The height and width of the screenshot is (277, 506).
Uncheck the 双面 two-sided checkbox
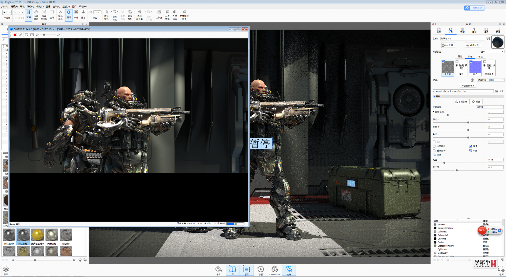(470, 151)
